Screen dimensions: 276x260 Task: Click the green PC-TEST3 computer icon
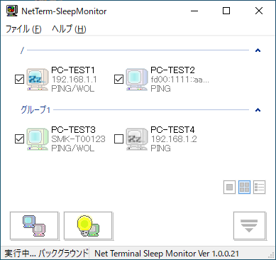click(x=38, y=139)
